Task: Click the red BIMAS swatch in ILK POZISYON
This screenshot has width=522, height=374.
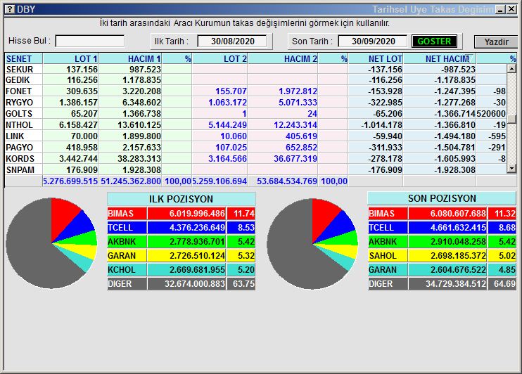Action: [127, 214]
